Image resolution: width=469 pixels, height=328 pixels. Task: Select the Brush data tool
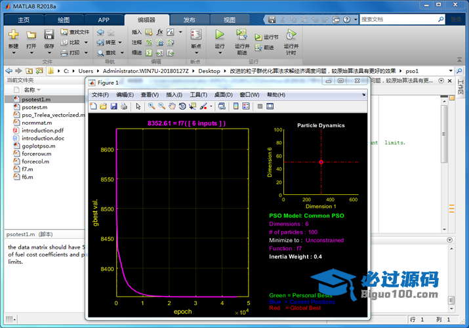[203, 106]
